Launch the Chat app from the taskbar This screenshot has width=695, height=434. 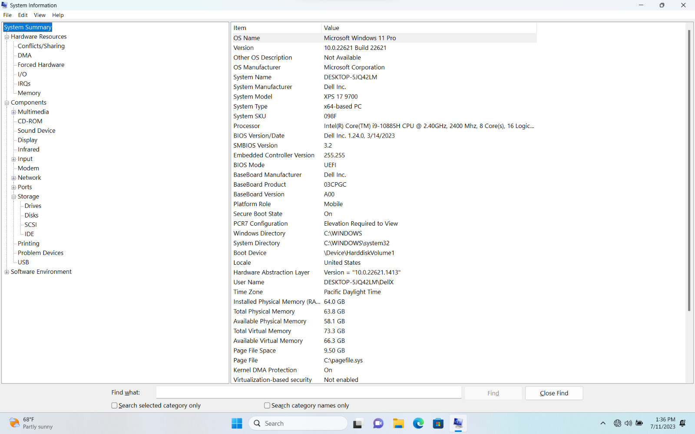(378, 423)
